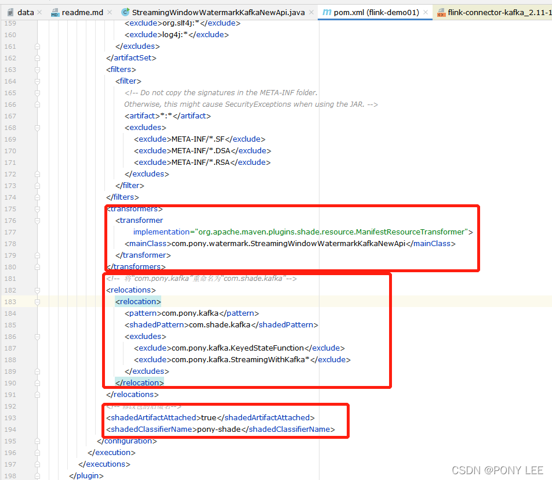This screenshot has height=480, width=552.
Task: Click the fold end marker at line 161
Action: click(37, 46)
